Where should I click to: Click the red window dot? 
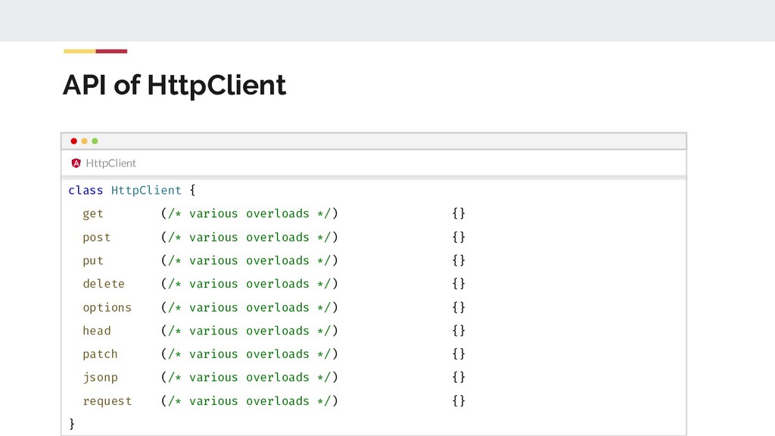[x=73, y=141]
